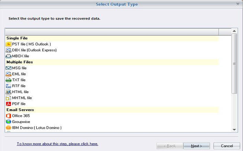243x151 pixels.
Task: Click the vertical scrollbar thumb
Action: tap(234, 63)
